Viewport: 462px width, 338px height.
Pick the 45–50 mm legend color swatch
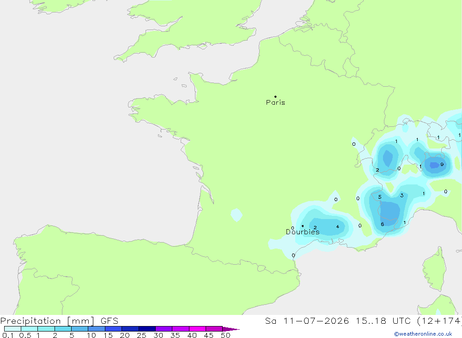point(214,329)
